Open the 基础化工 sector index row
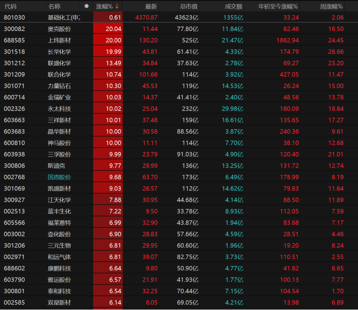The height and width of the screenshot is (310, 358). click(x=64, y=17)
